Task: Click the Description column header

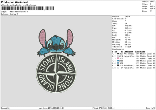Action: 128,52
